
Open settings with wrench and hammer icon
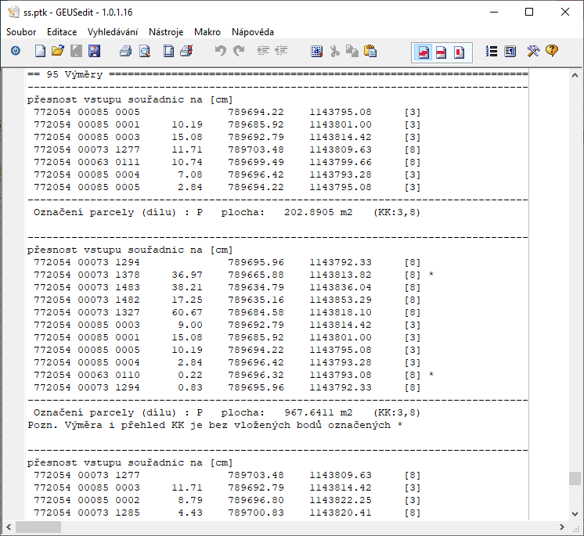534,52
